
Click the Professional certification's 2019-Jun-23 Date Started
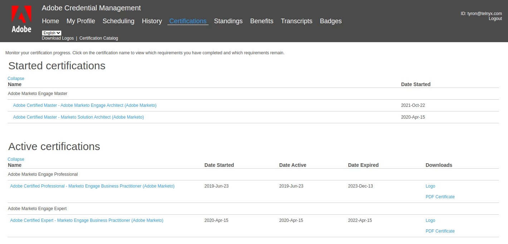tap(216, 186)
